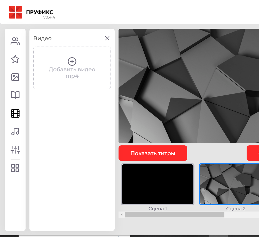Screen dimensions: 259x237
Task: Click the red ПРУФИКС logo
Action: 15,12
